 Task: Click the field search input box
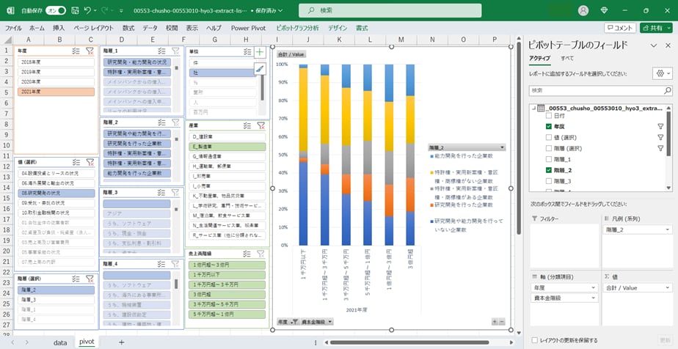click(x=597, y=90)
